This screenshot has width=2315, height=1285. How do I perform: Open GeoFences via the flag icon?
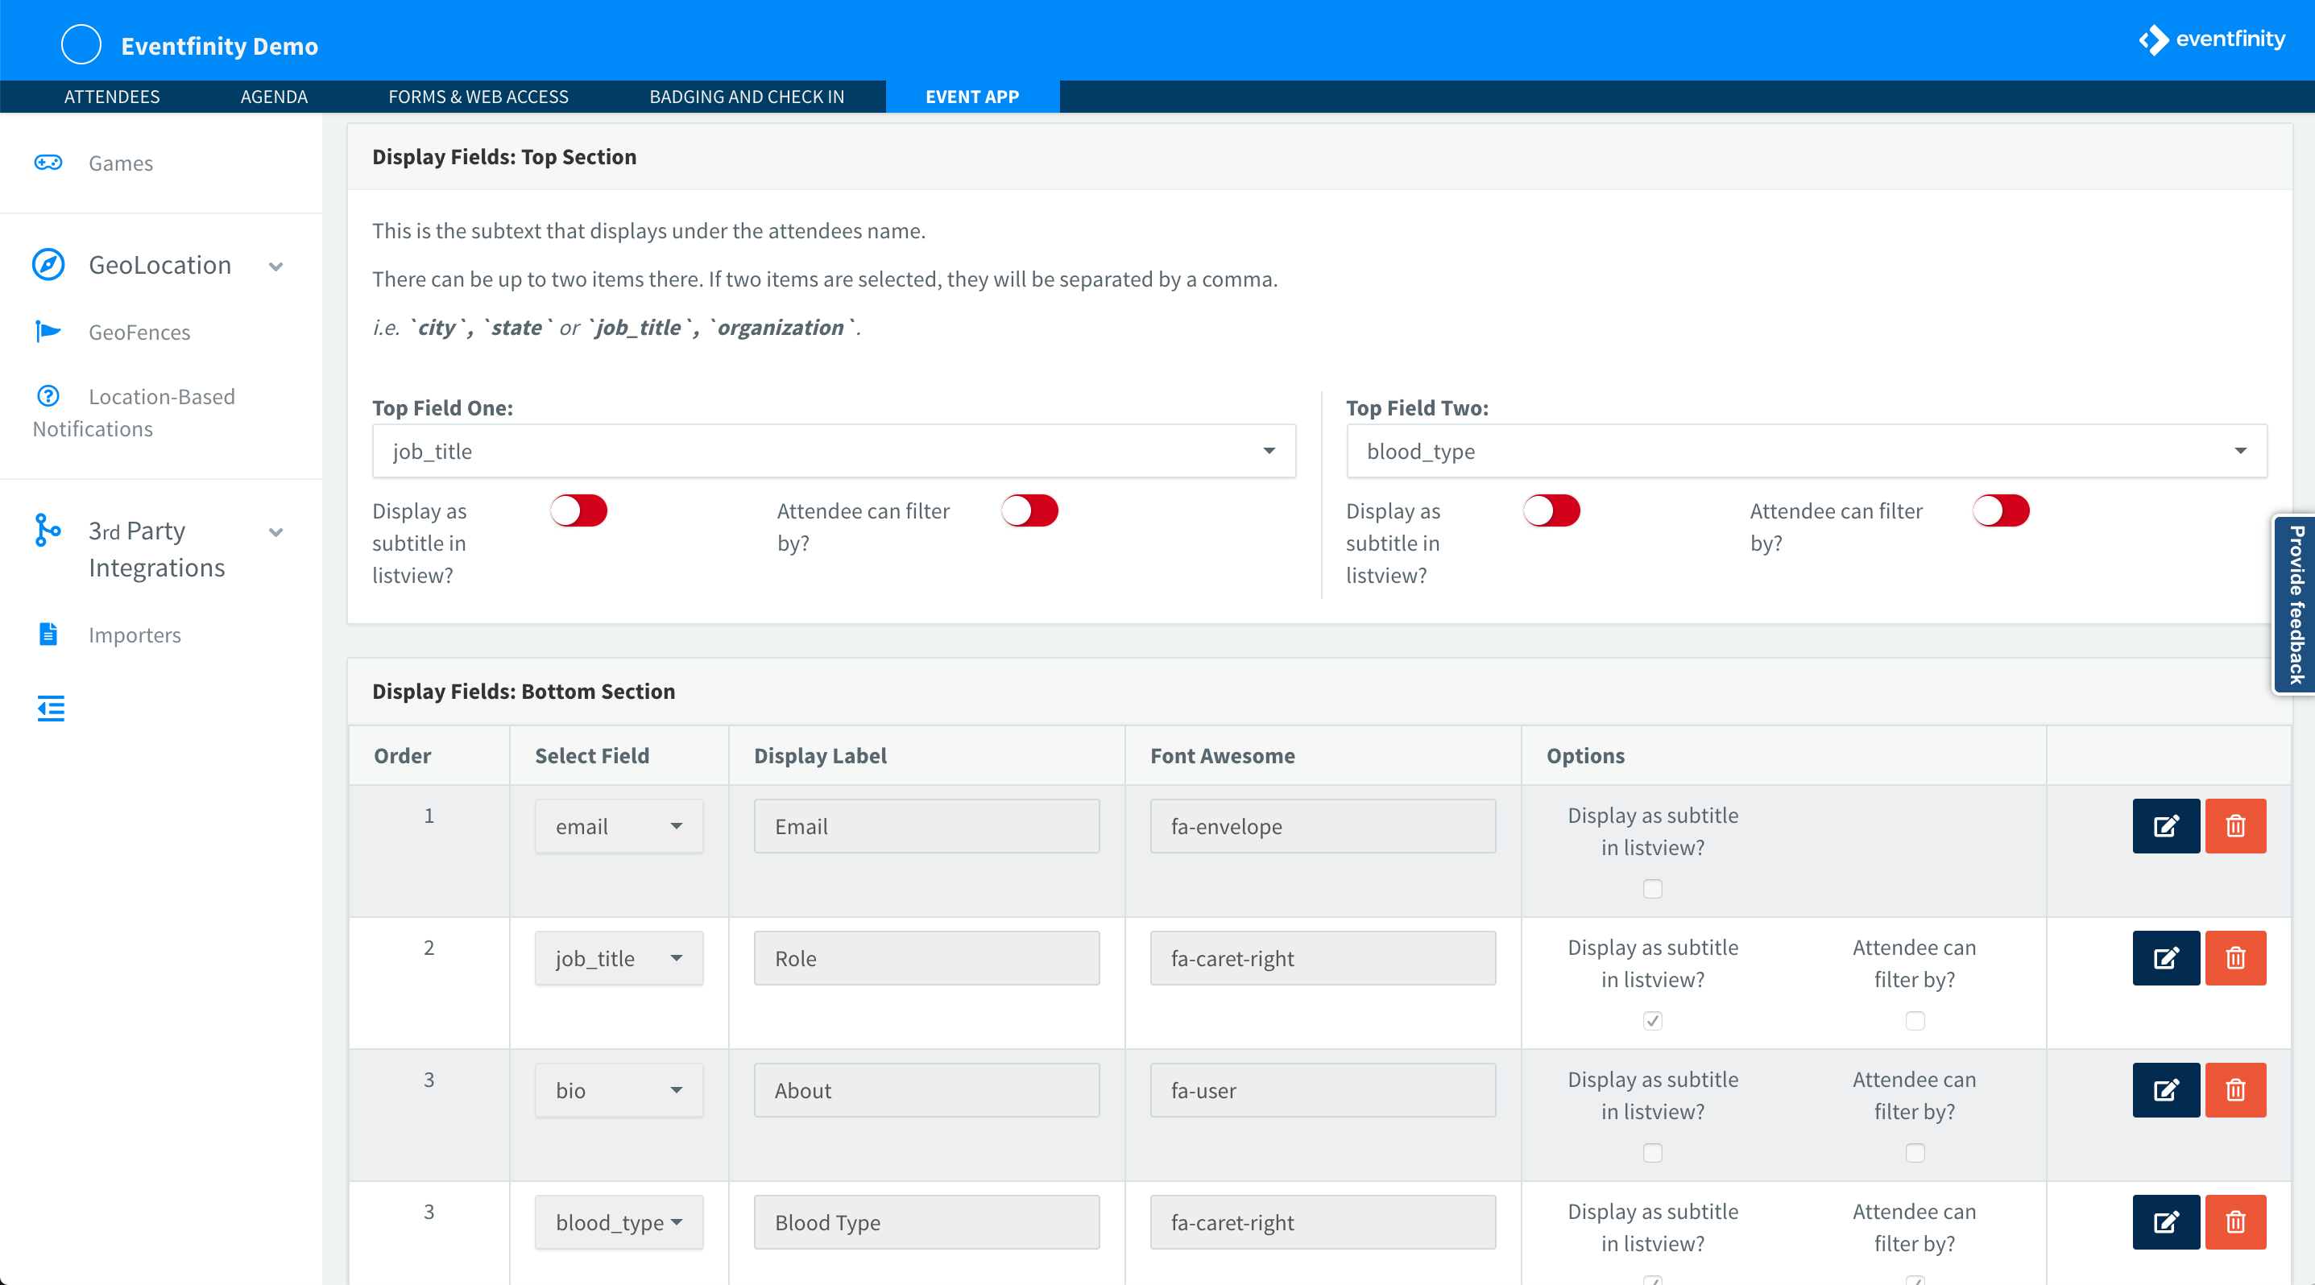(x=48, y=332)
